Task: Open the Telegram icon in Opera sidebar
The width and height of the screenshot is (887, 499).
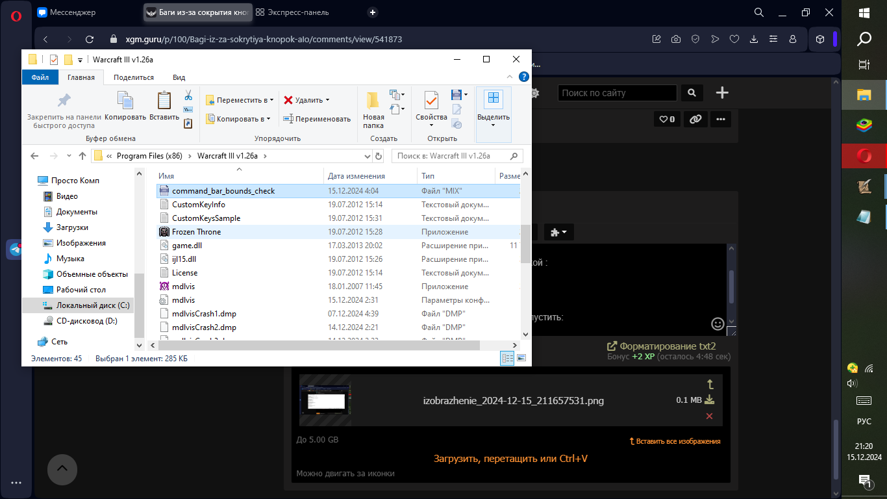Action: click(16, 249)
